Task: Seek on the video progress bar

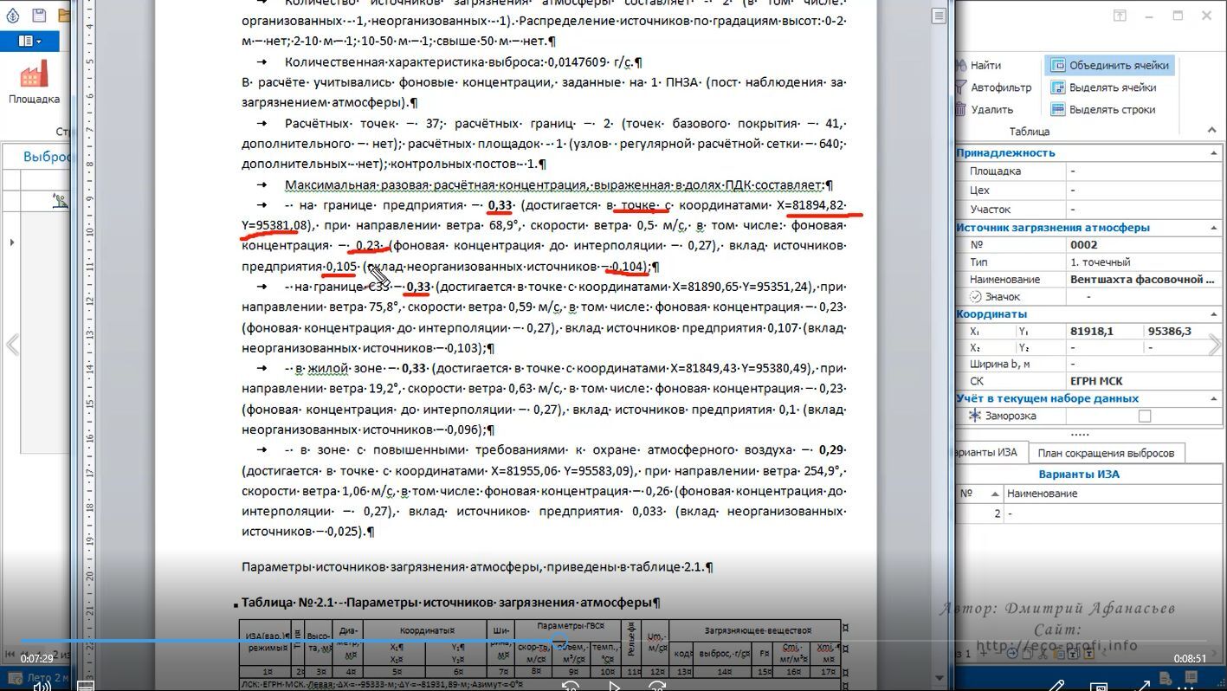Action: pyautogui.click(x=613, y=642)
